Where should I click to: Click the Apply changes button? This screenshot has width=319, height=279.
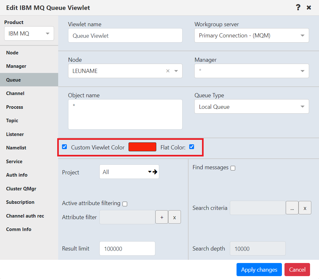(259, 270)
